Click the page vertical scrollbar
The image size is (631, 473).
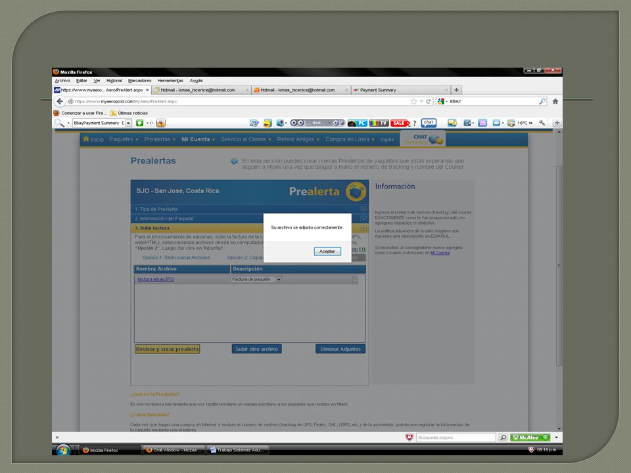pyautogui.click(x=559, y=265)
